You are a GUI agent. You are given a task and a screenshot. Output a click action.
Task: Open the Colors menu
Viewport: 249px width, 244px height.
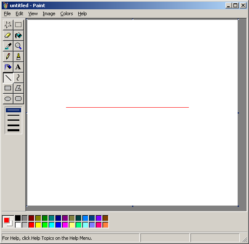[66, 14]
